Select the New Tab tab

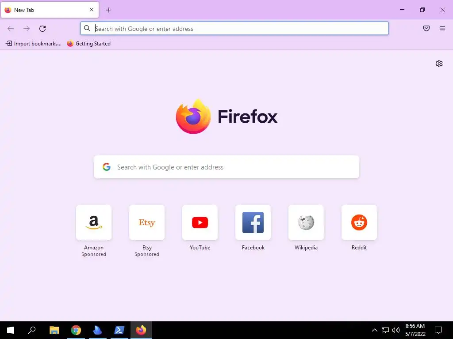click(50, 10)
